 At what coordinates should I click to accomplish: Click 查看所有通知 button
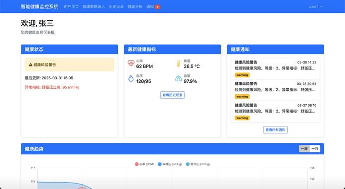point(275,130)
